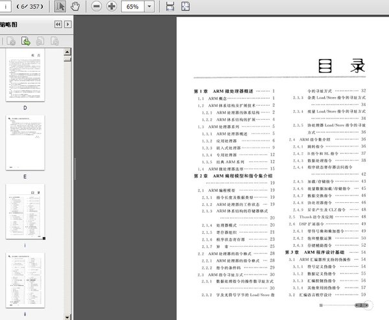Click contents entry 2.4.3 数据处理指令
The image size is (389, 320).
329,161
